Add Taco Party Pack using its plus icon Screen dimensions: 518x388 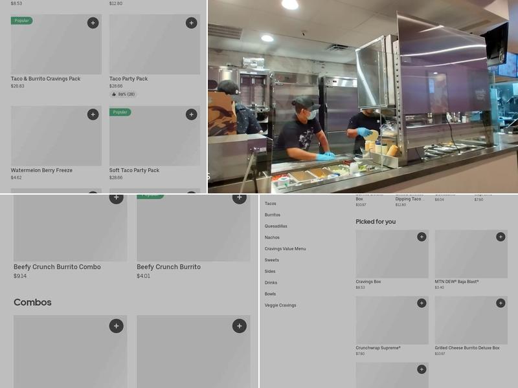coord(191,23)
